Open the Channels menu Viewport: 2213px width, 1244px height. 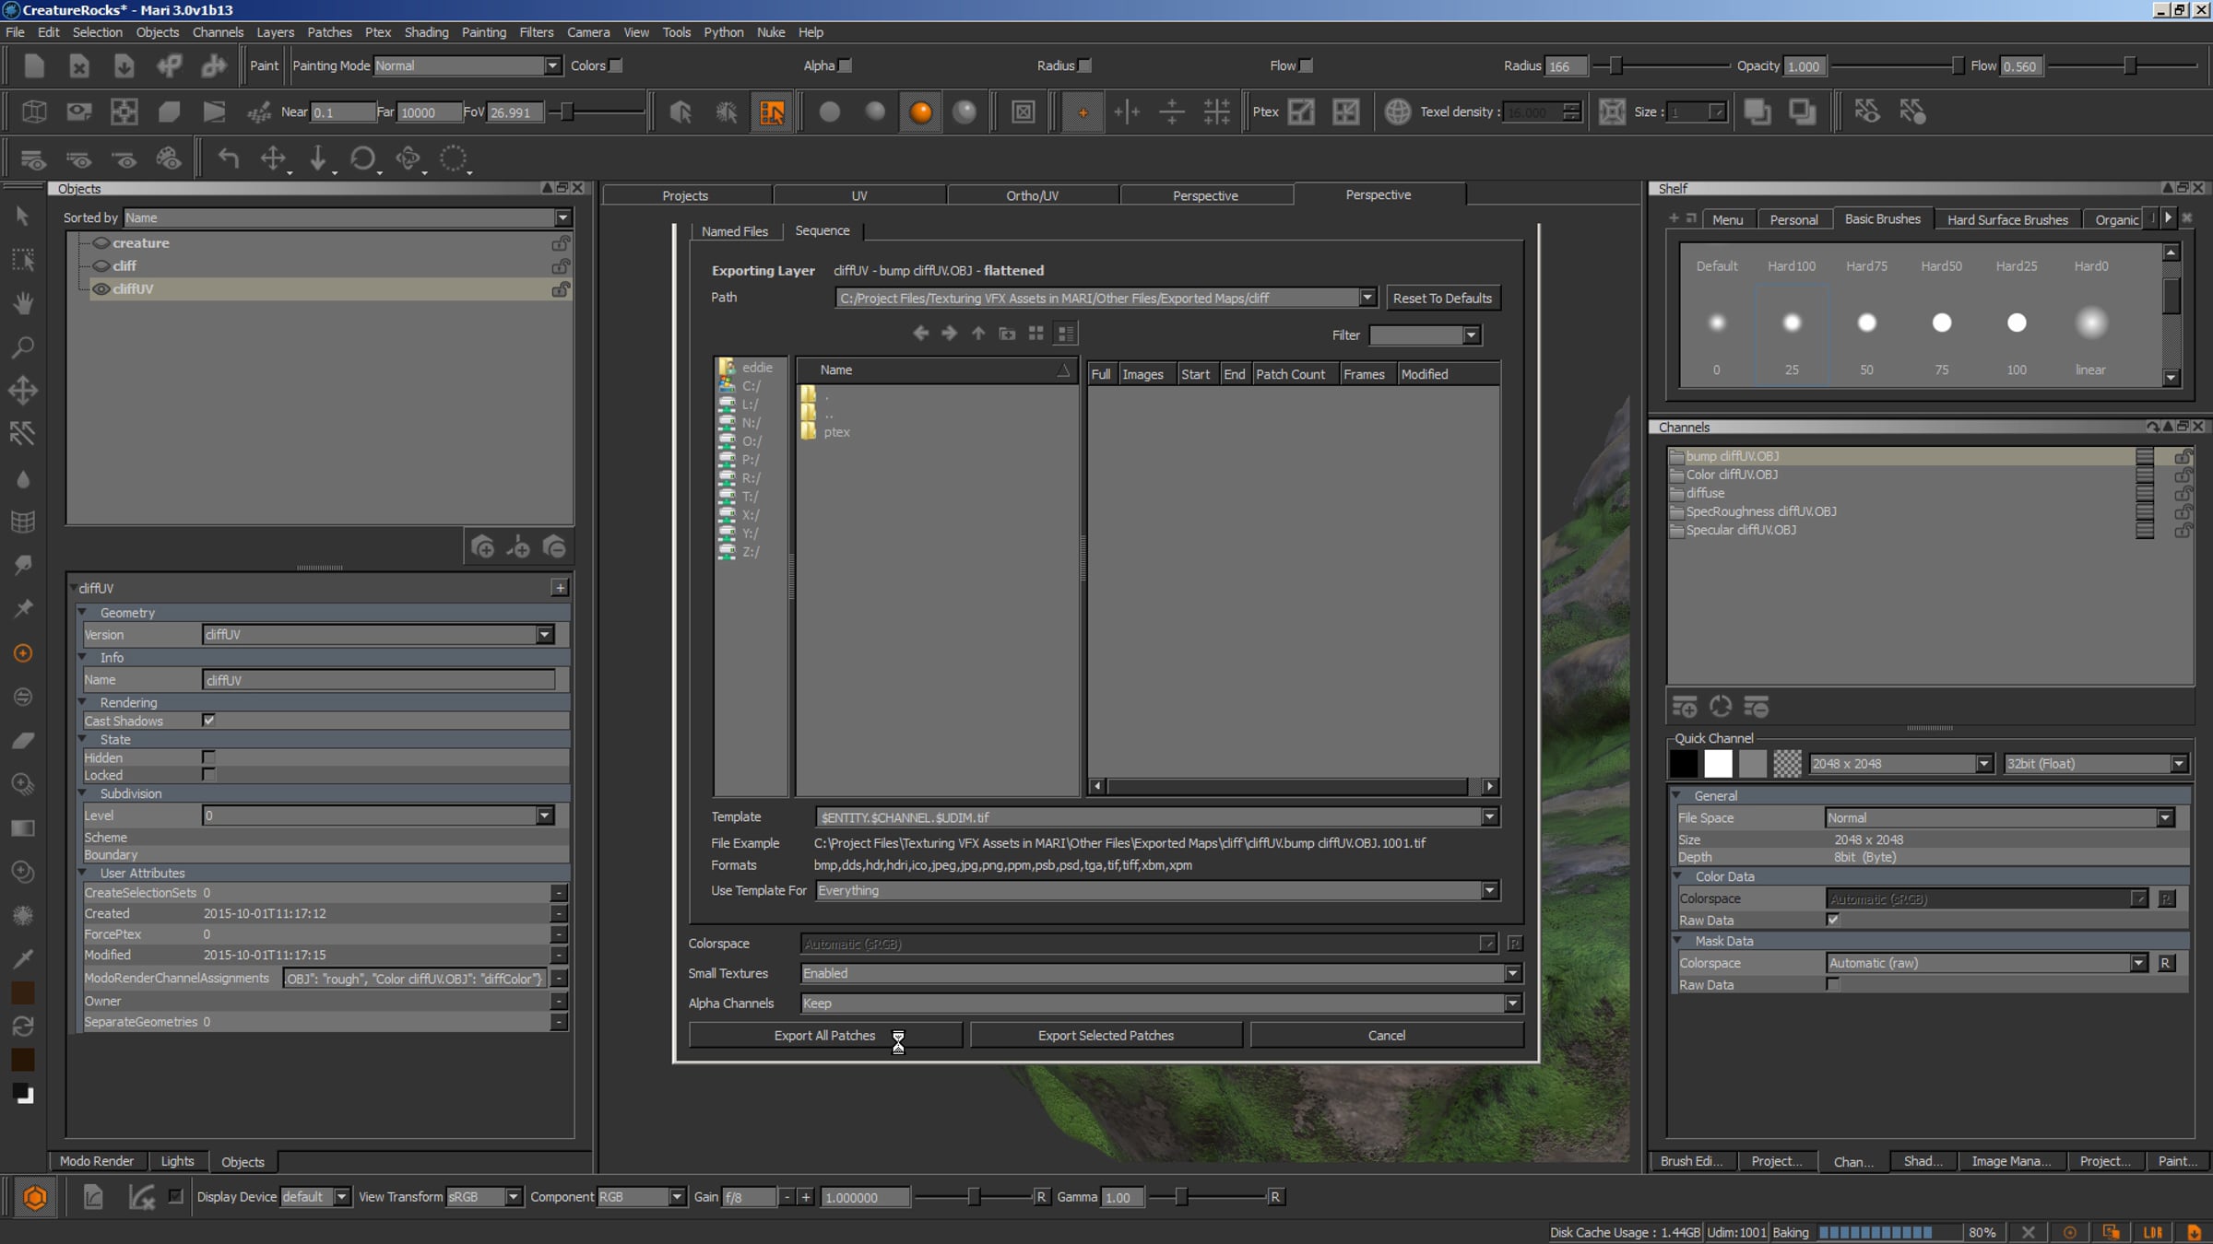218,32
